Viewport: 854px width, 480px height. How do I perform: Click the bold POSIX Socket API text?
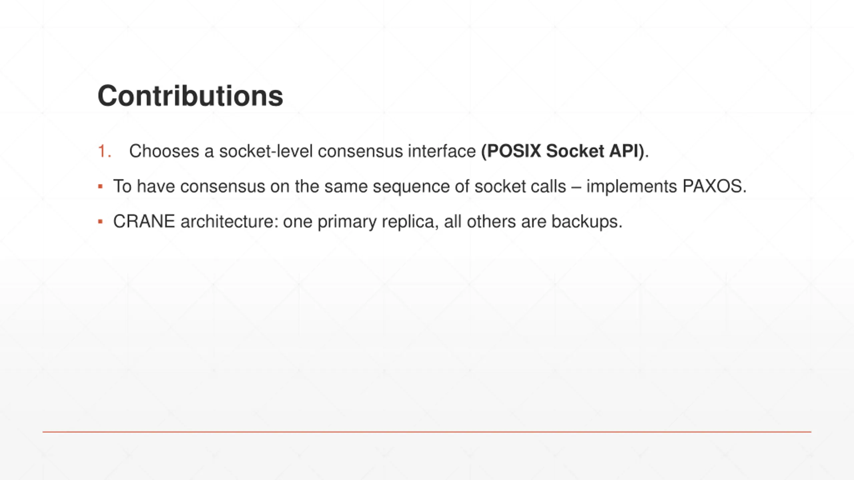[562, 151]
